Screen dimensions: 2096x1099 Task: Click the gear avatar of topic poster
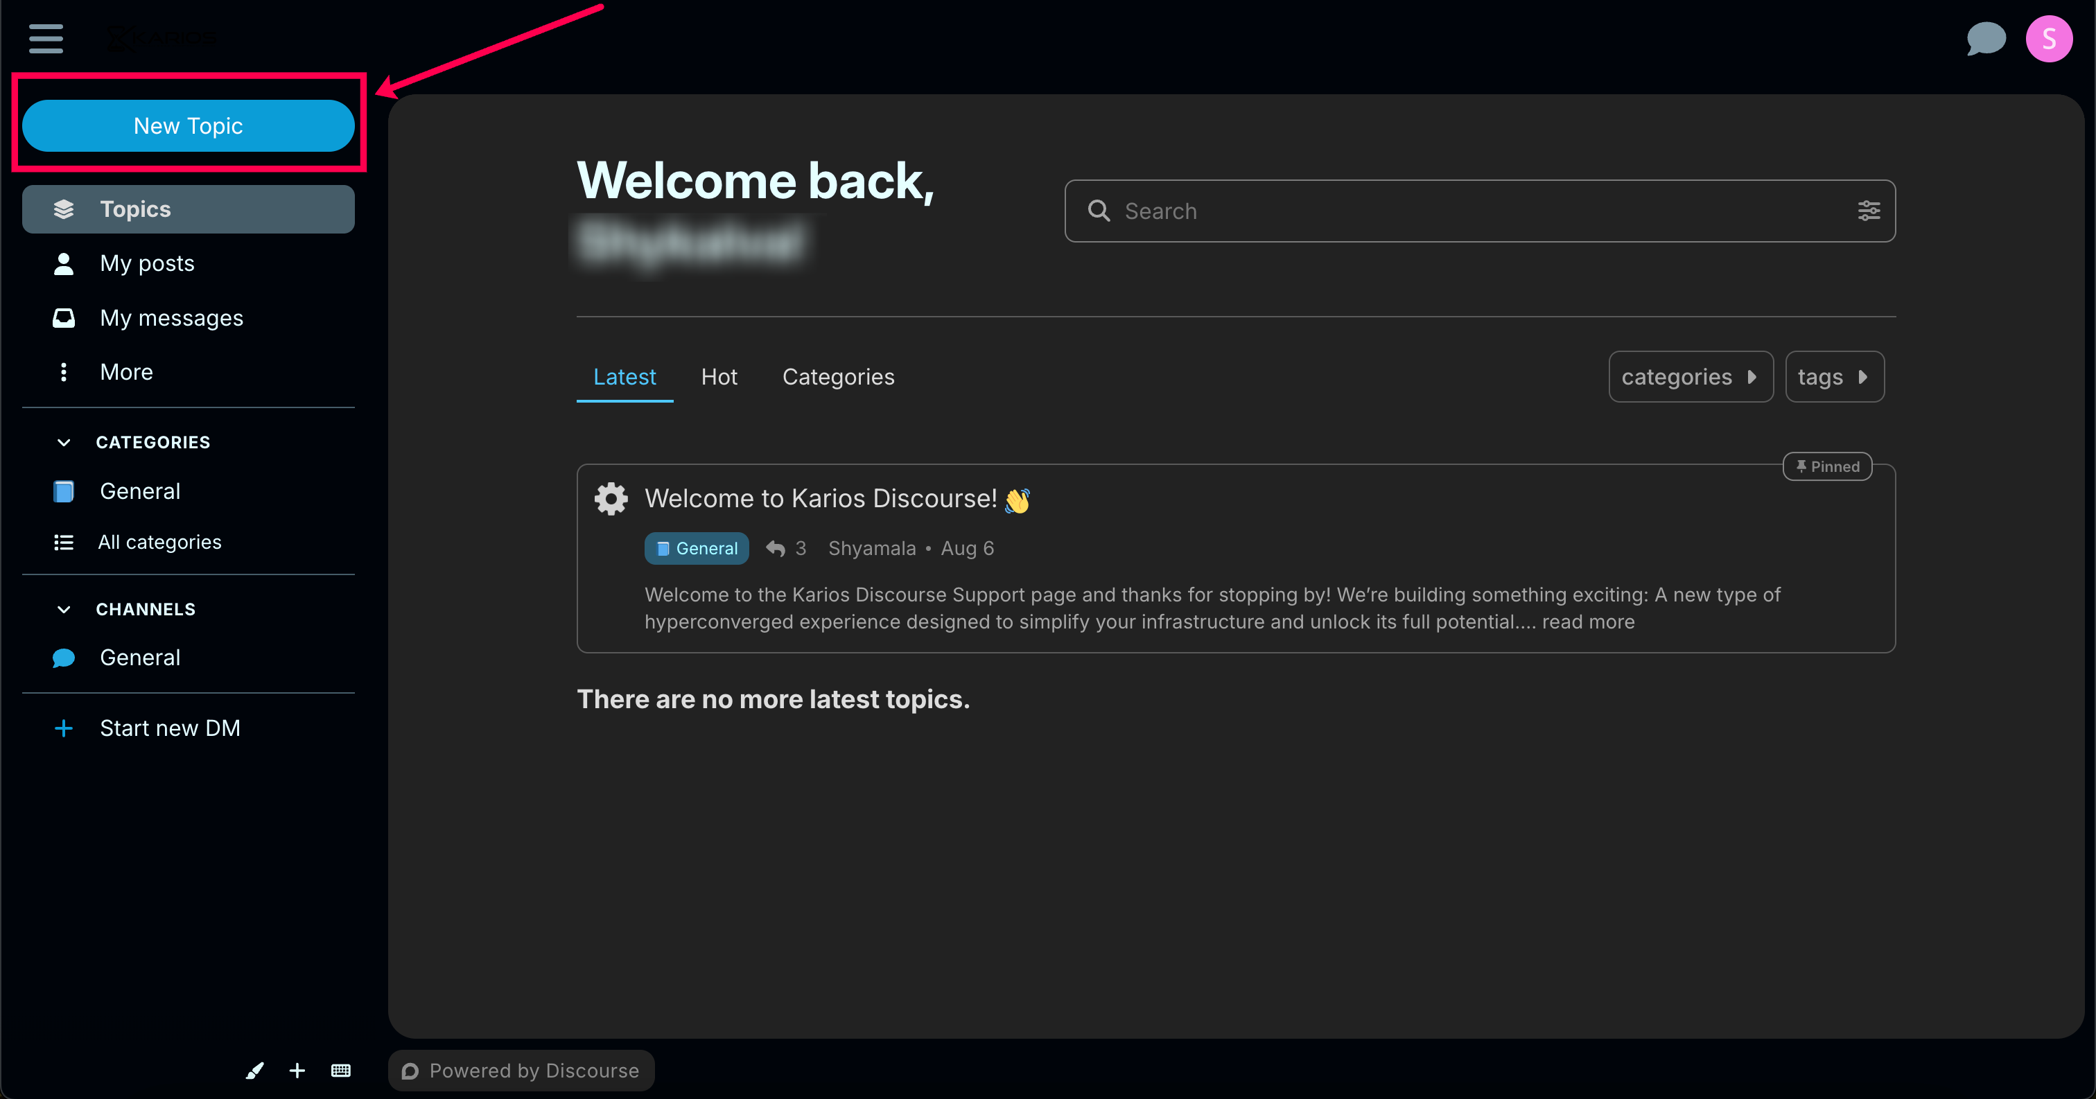[611, 499]
